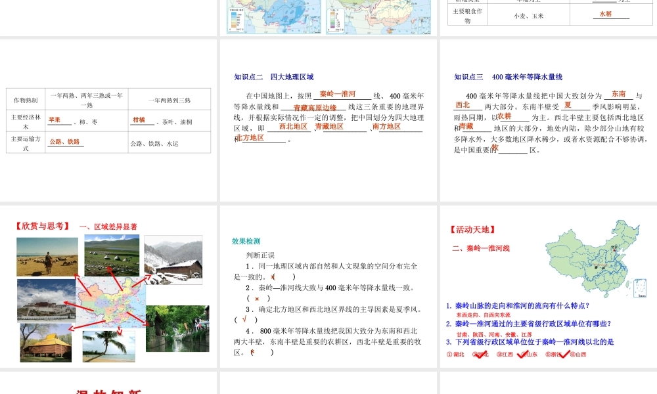
Task: Open the canal water town photo
Action: click(177, 329)
